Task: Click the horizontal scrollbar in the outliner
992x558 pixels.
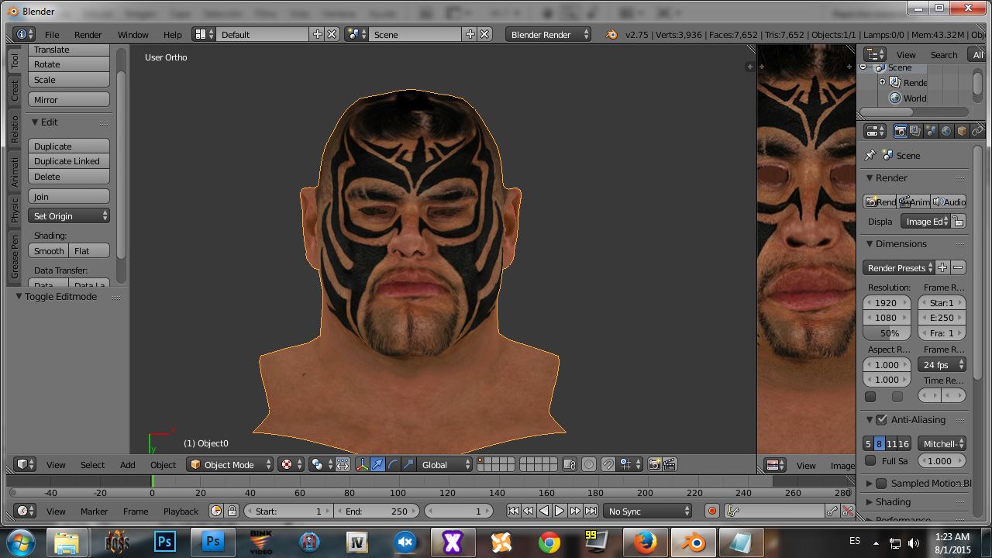Action: click(x=887, y=112)
